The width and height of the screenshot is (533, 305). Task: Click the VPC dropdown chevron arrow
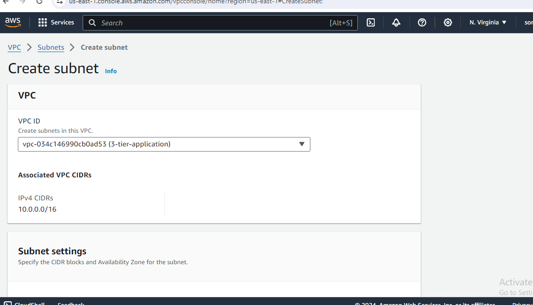click(x=301, y=144)
